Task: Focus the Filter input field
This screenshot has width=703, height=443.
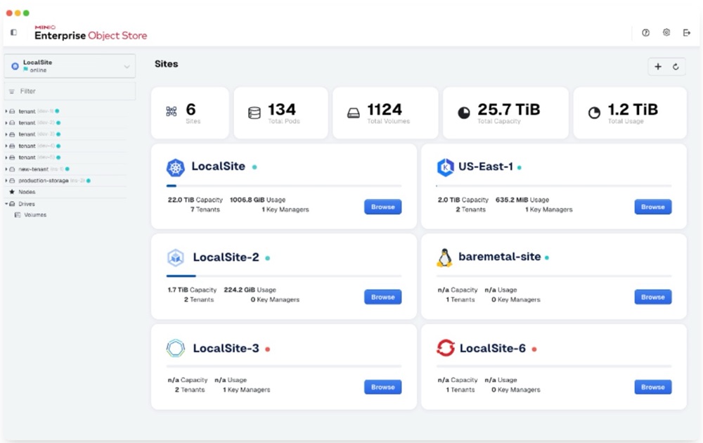Action: coord(70,91)
